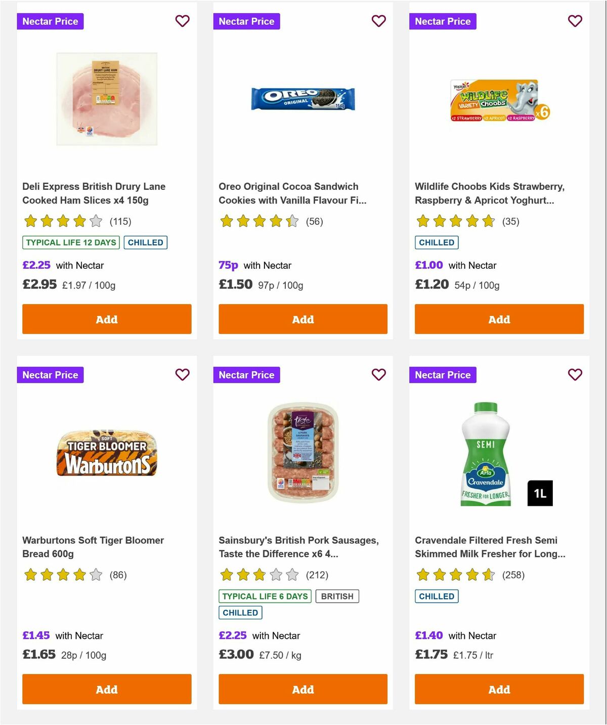
Task: Add the Deli Express Cooked Ham to favourites
Action: coord(183,21)
